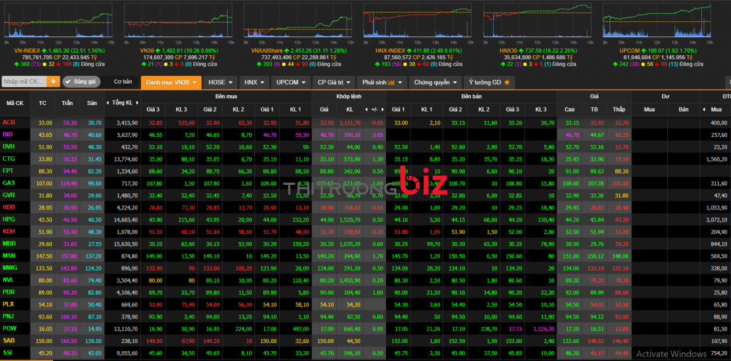Viewport: 731px width, 361px height.
Task: Select the HDB ticker symbol
Action: click(9, 207)
